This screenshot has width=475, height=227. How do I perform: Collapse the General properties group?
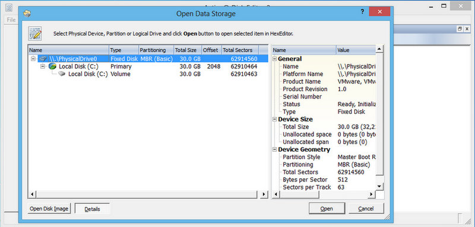point(275,59)
